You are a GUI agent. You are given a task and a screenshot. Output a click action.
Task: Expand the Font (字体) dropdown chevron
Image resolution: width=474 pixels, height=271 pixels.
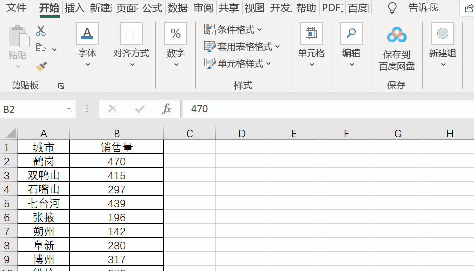point(88,65)
